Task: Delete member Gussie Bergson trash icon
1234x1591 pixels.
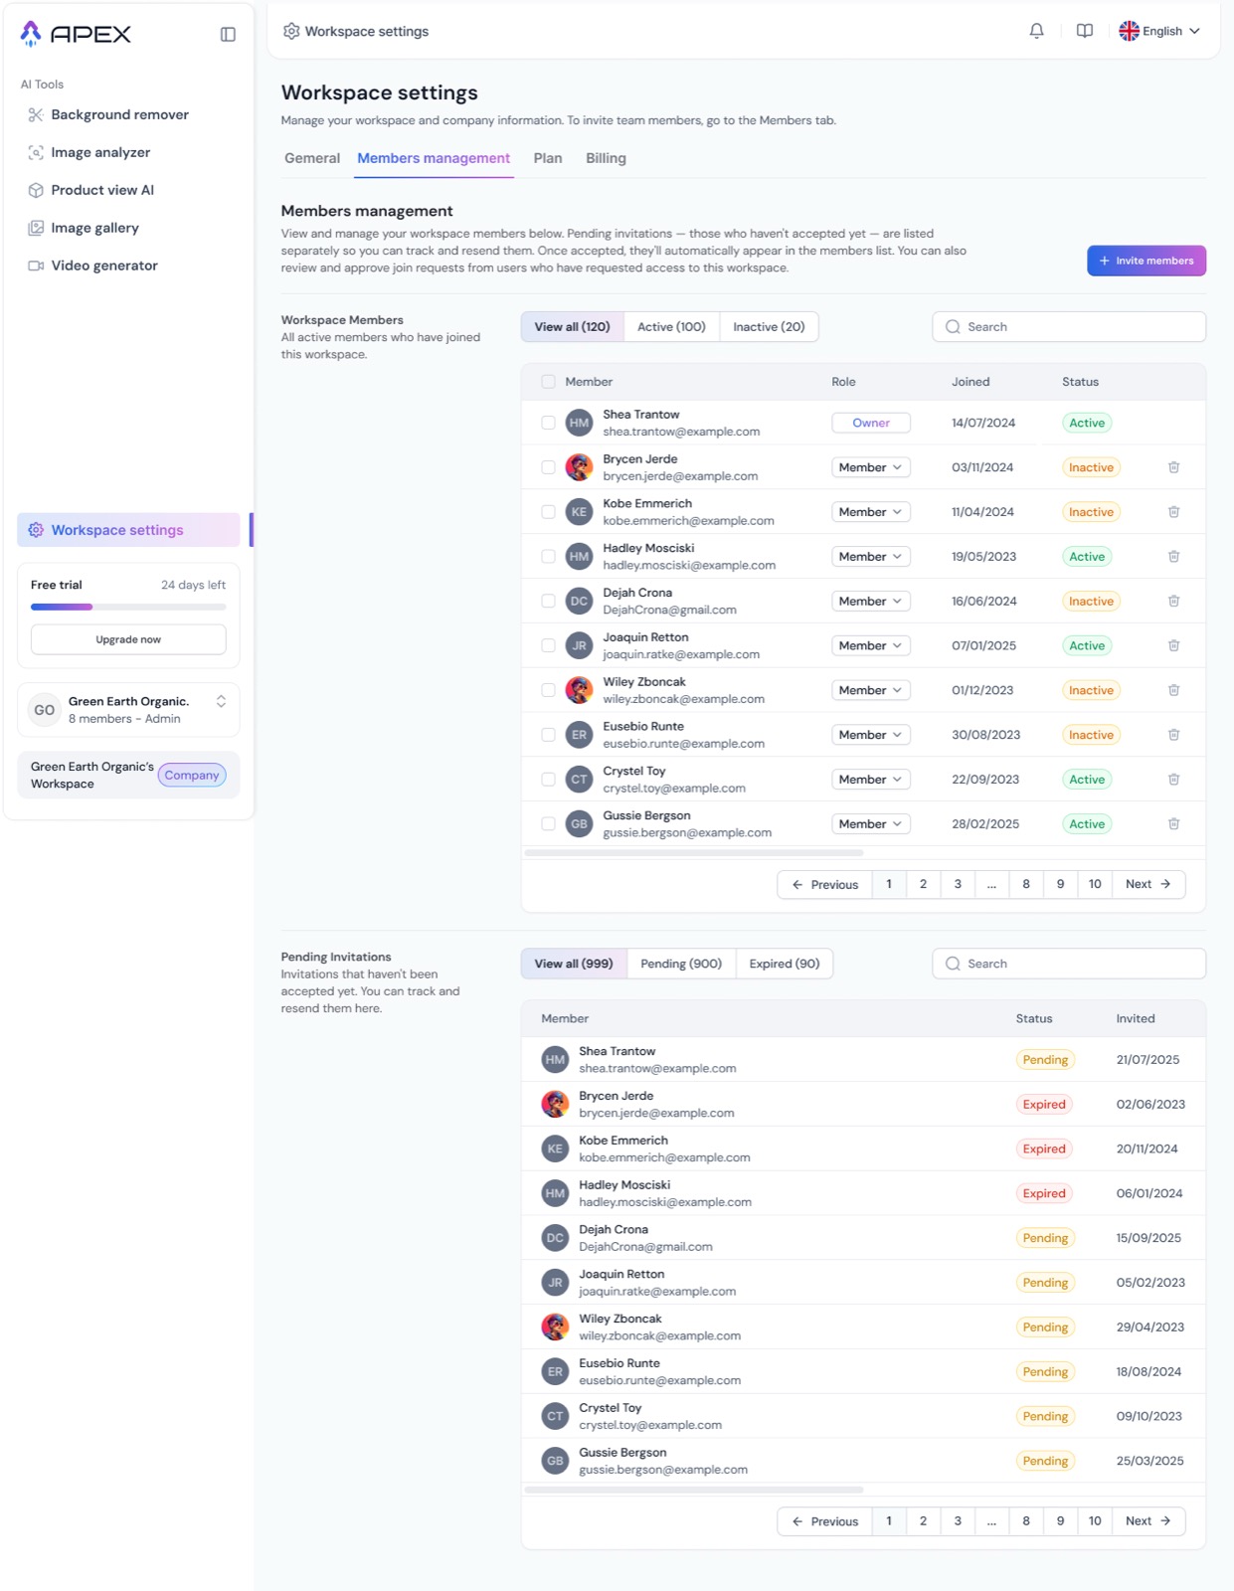Action: tap(1173, 823)
